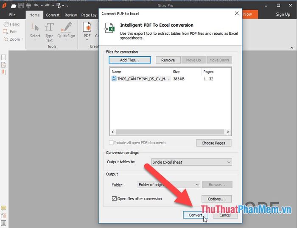297x228 pixels.
Task: Click the 383 KB size cell
Action: [179, 79]
